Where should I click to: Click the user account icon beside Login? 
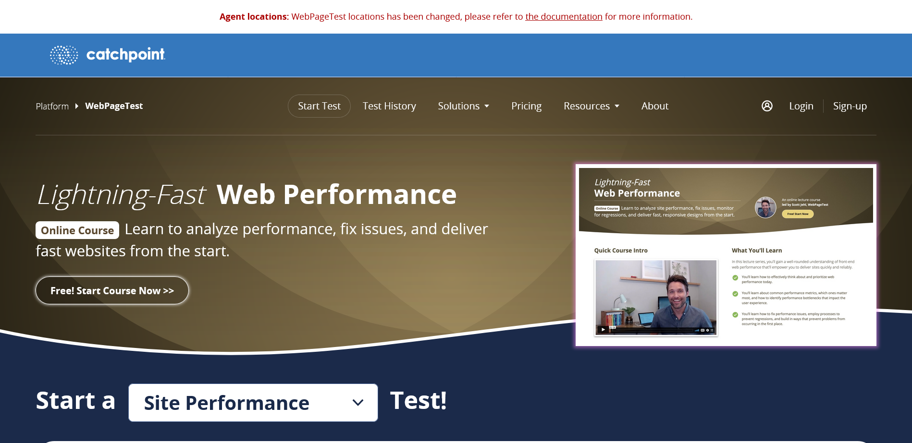click(x=767, y=106)
